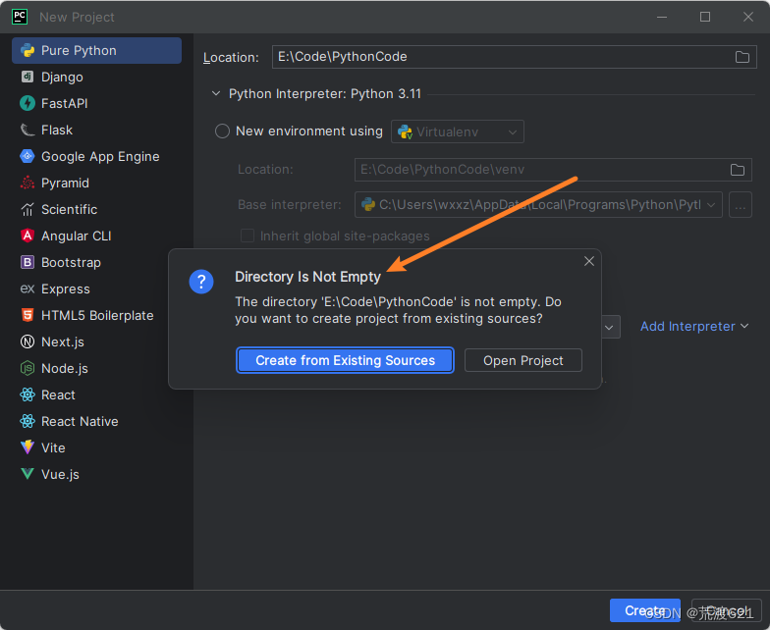Expand the Add Interpreter menu
Viewport: 770px width, 630px height.
694,326
